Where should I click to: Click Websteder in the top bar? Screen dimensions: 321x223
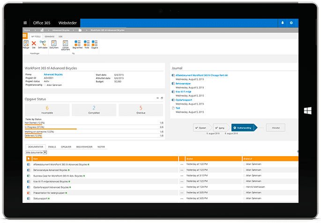[x=67, y=23]
